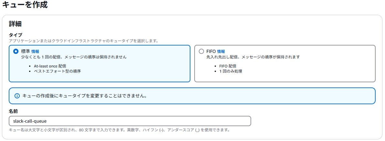385x141 pixels.
Task: Open the 情報 link next to FIFO
Action: [221, 52]
